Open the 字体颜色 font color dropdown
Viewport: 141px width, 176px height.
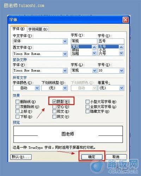[37, 88]
